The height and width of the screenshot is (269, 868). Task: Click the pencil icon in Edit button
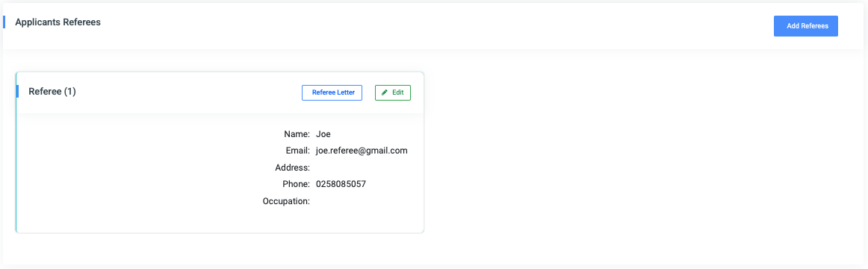[385, 93]
